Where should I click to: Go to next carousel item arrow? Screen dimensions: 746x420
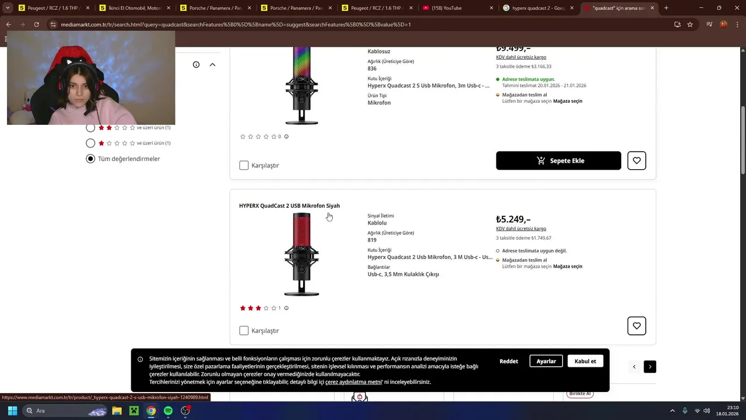pyautogui.click(x=650, y=366)
